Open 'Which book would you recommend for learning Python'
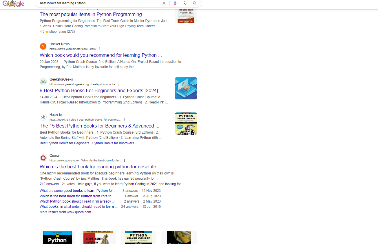This screenshot has height=244, width=378. pos(101,55)
